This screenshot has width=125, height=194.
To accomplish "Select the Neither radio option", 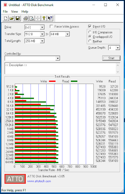I will click(90, 41).
